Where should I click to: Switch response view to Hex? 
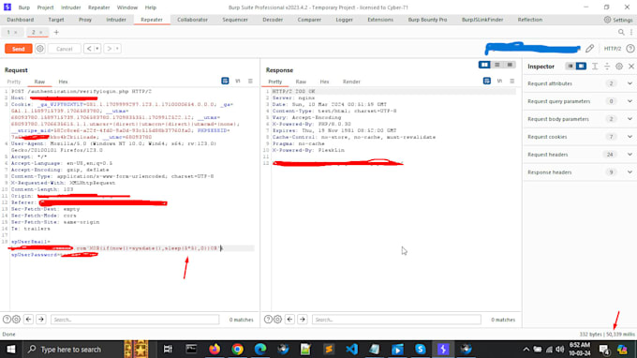click(x=324, y=82)
